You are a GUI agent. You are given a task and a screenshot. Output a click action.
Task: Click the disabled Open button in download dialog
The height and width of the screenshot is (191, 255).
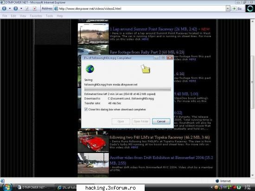coord(121,121)
